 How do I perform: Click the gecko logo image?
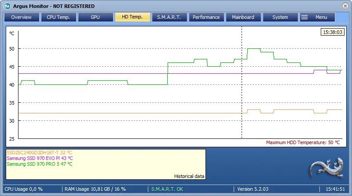[327, 168]
